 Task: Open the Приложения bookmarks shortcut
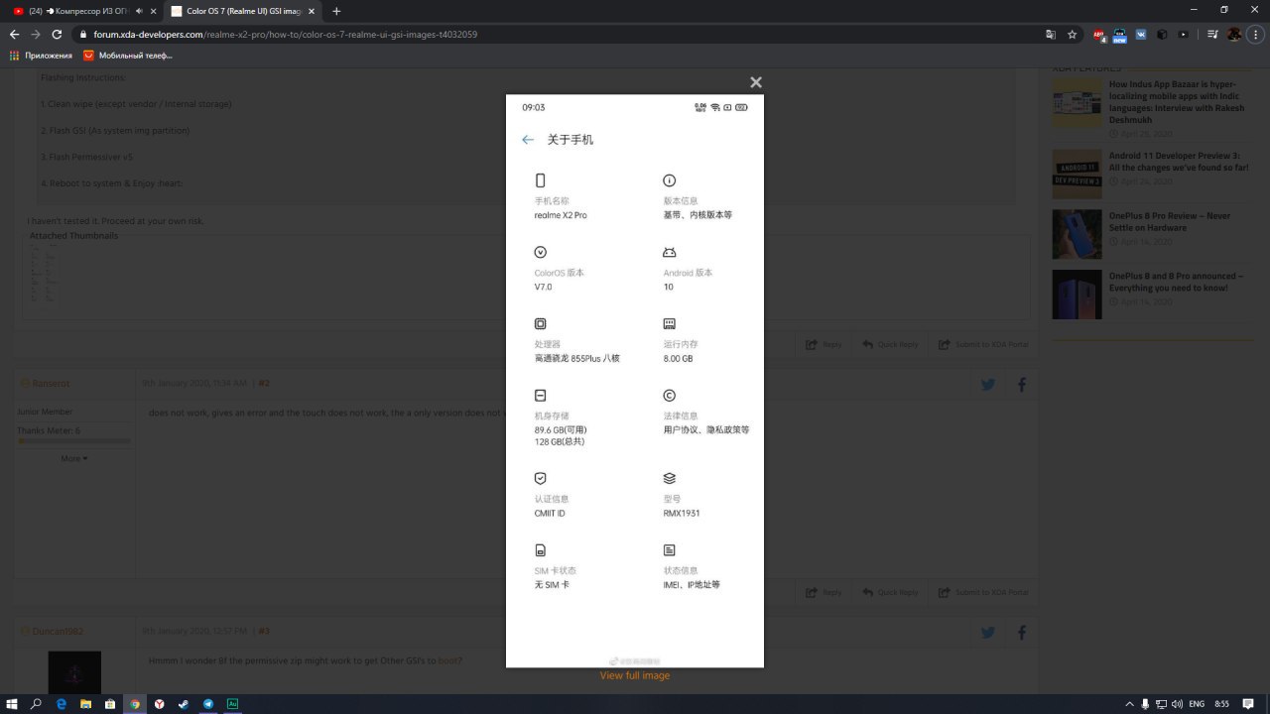(42, 56)
